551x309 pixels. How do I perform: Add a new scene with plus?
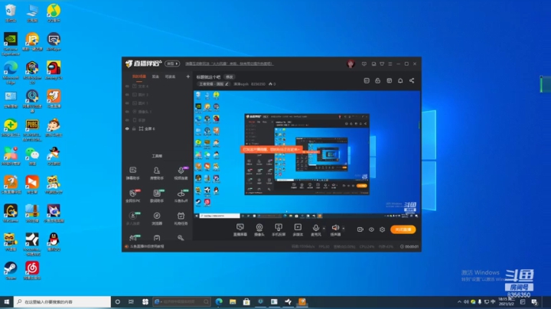[x=188, y=76]
